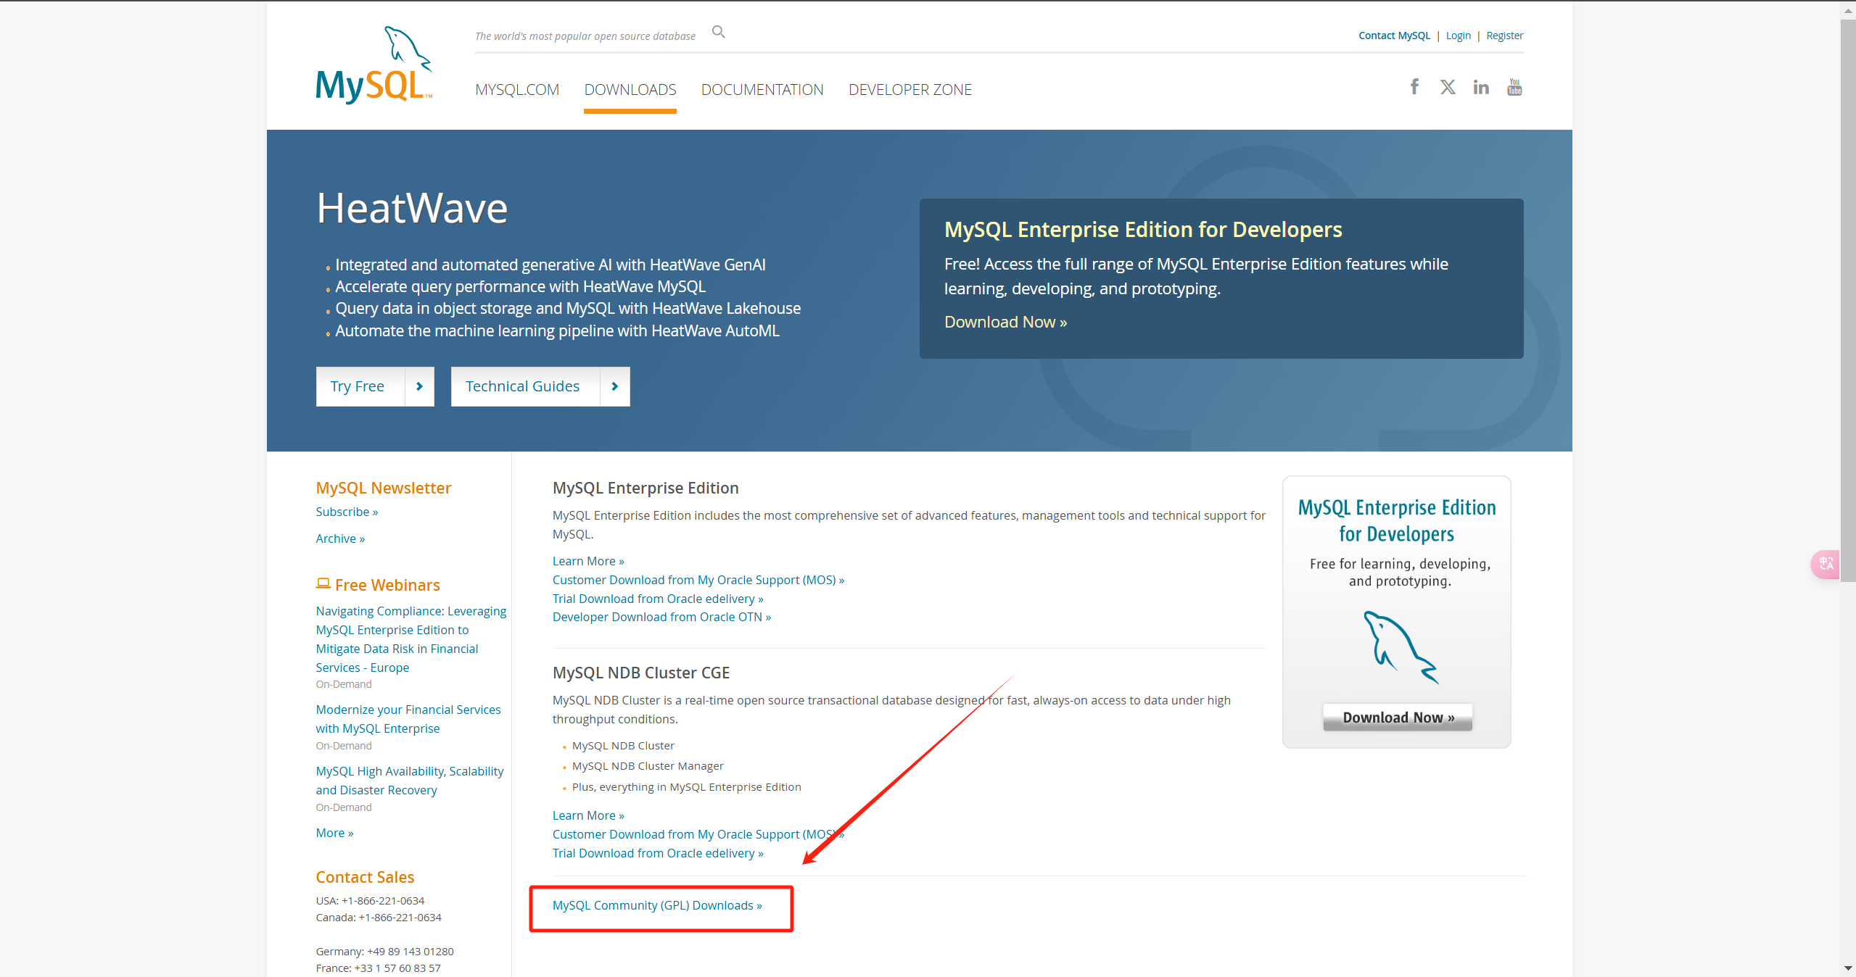
Task: Click the MySQL NDB Cluster CGE heading
Action: click(641, 673)
